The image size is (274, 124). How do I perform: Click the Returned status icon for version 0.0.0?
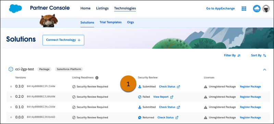pyautogui.click(x=140, y=118)
